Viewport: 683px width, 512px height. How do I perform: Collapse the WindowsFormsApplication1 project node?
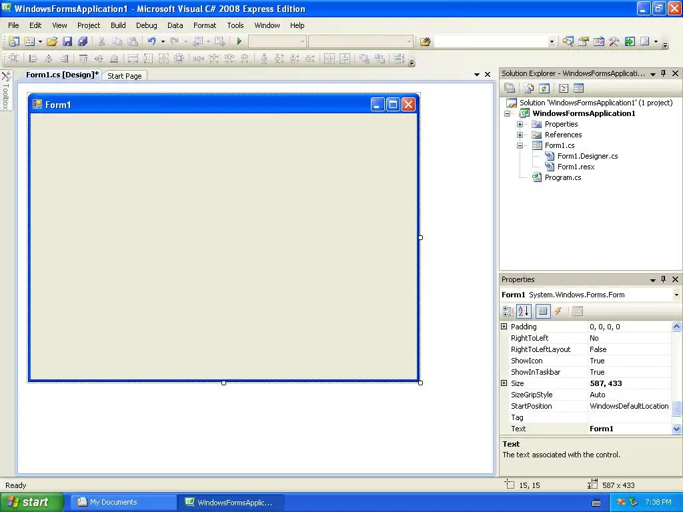(508, 113)
